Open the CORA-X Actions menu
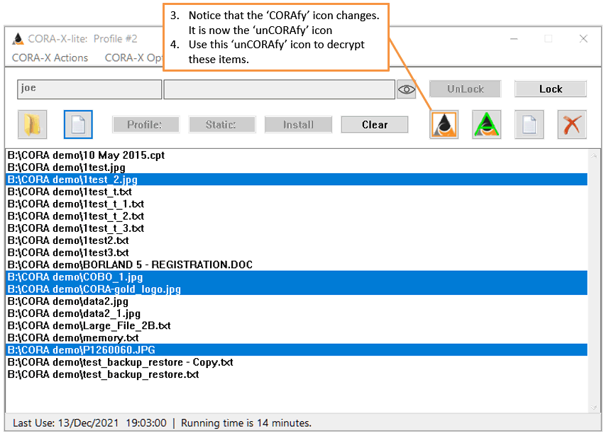 [x=50, y=57]
